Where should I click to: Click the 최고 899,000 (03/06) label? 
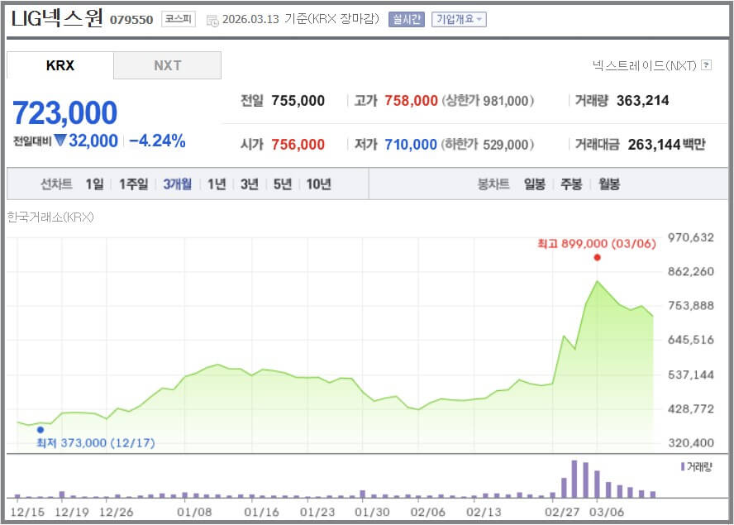coord(597,244)
